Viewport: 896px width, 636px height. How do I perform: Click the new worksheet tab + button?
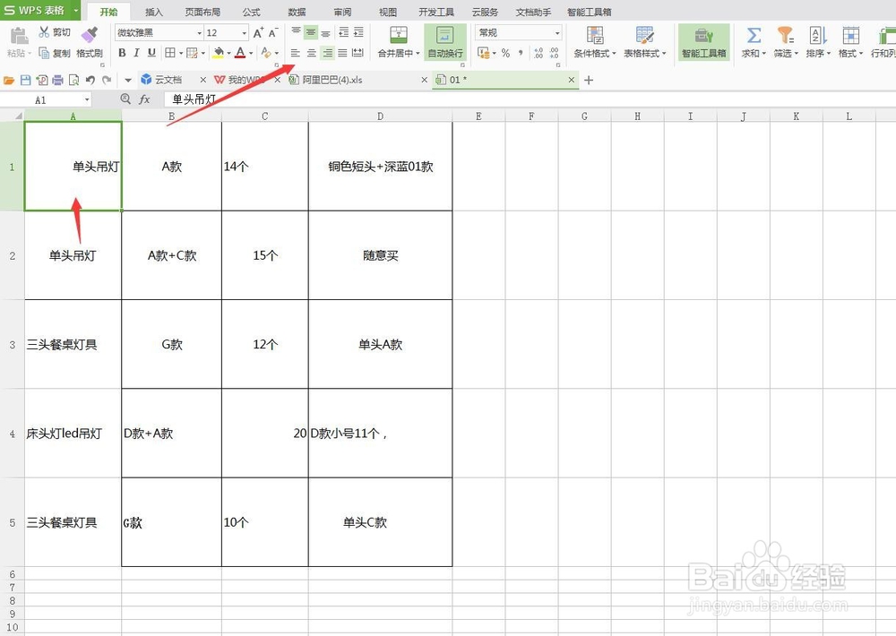590,80
